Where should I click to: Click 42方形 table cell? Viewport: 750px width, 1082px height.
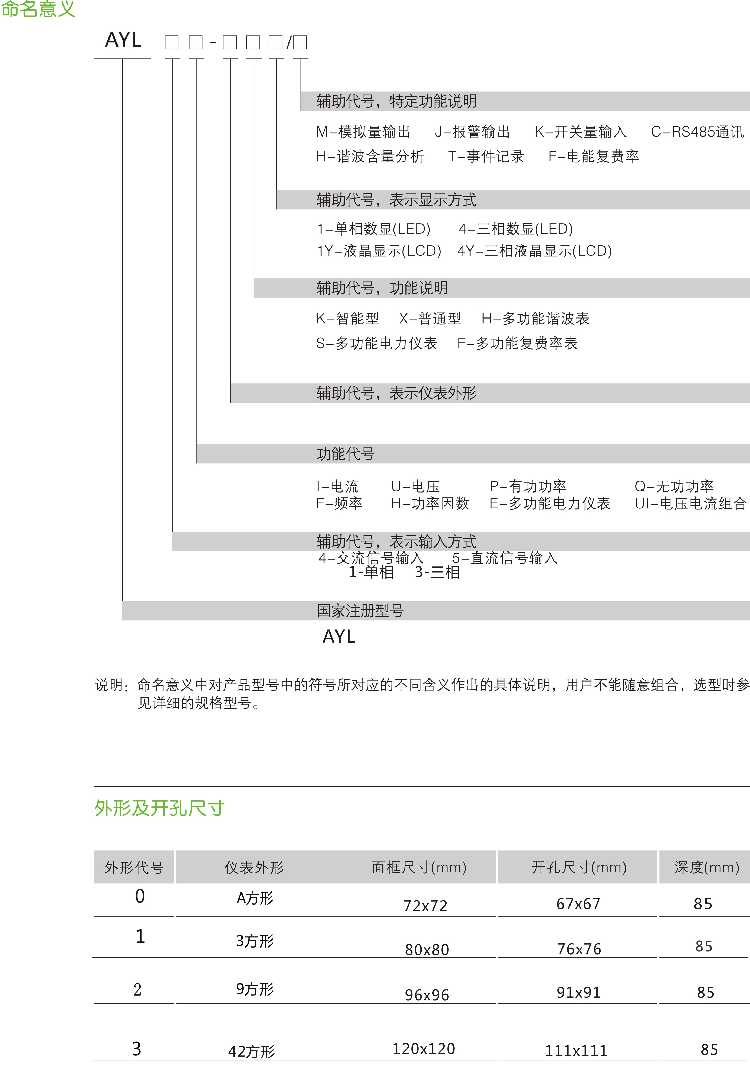(251, 1052)
